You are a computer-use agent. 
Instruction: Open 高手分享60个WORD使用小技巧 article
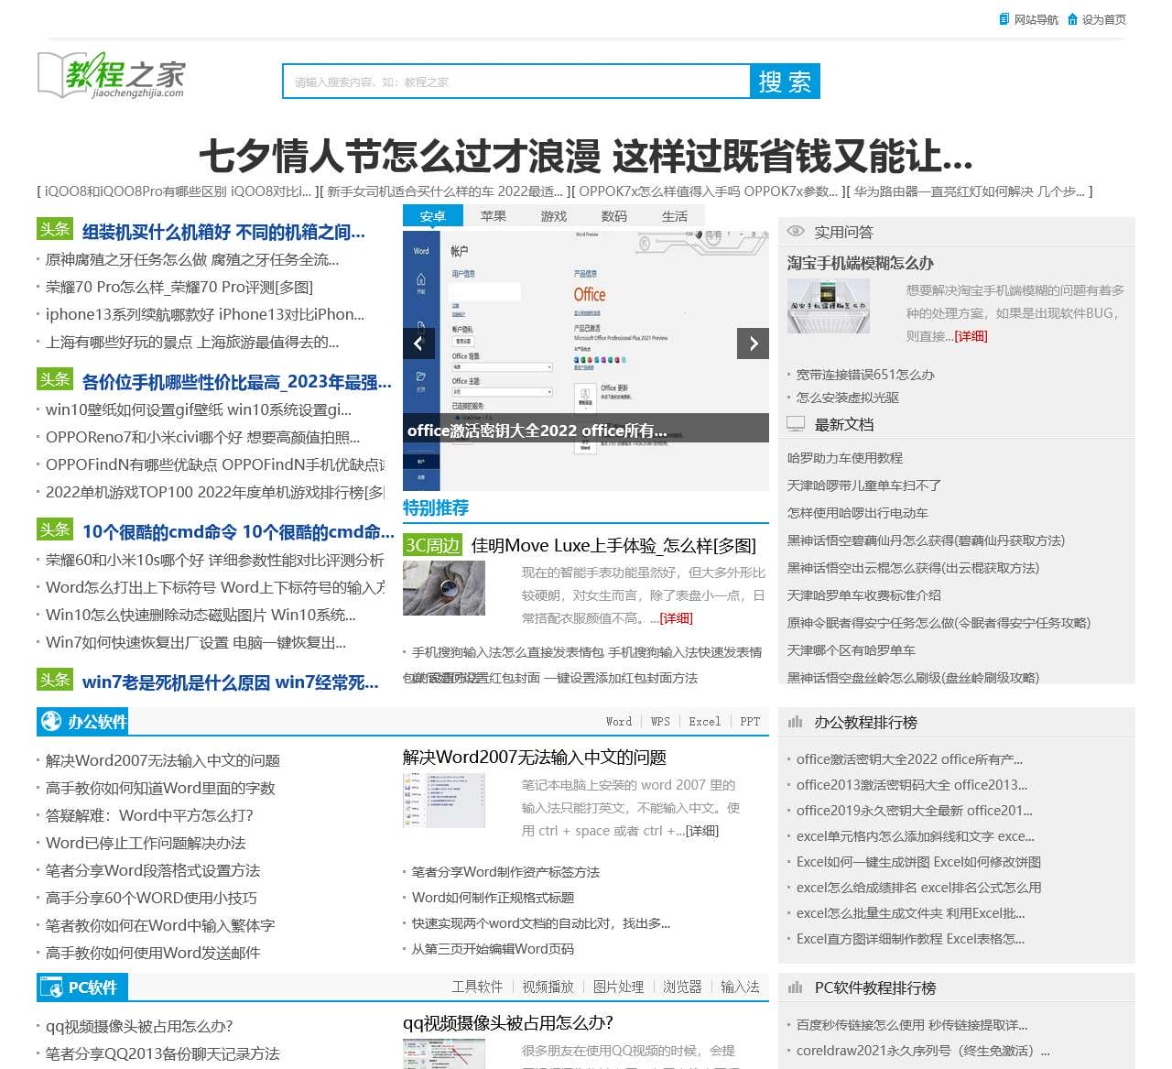pyautogui.click(x=151, y=898)
